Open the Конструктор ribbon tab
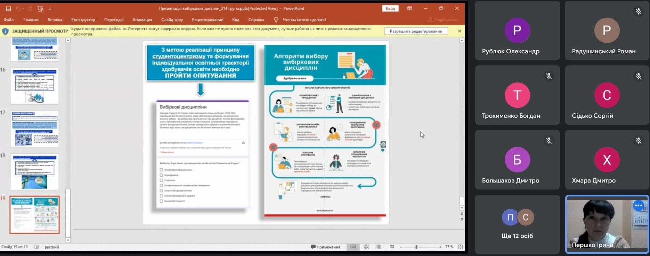Image resolution: width=650 pixels, height=256 pixels. tap(83, 20)
